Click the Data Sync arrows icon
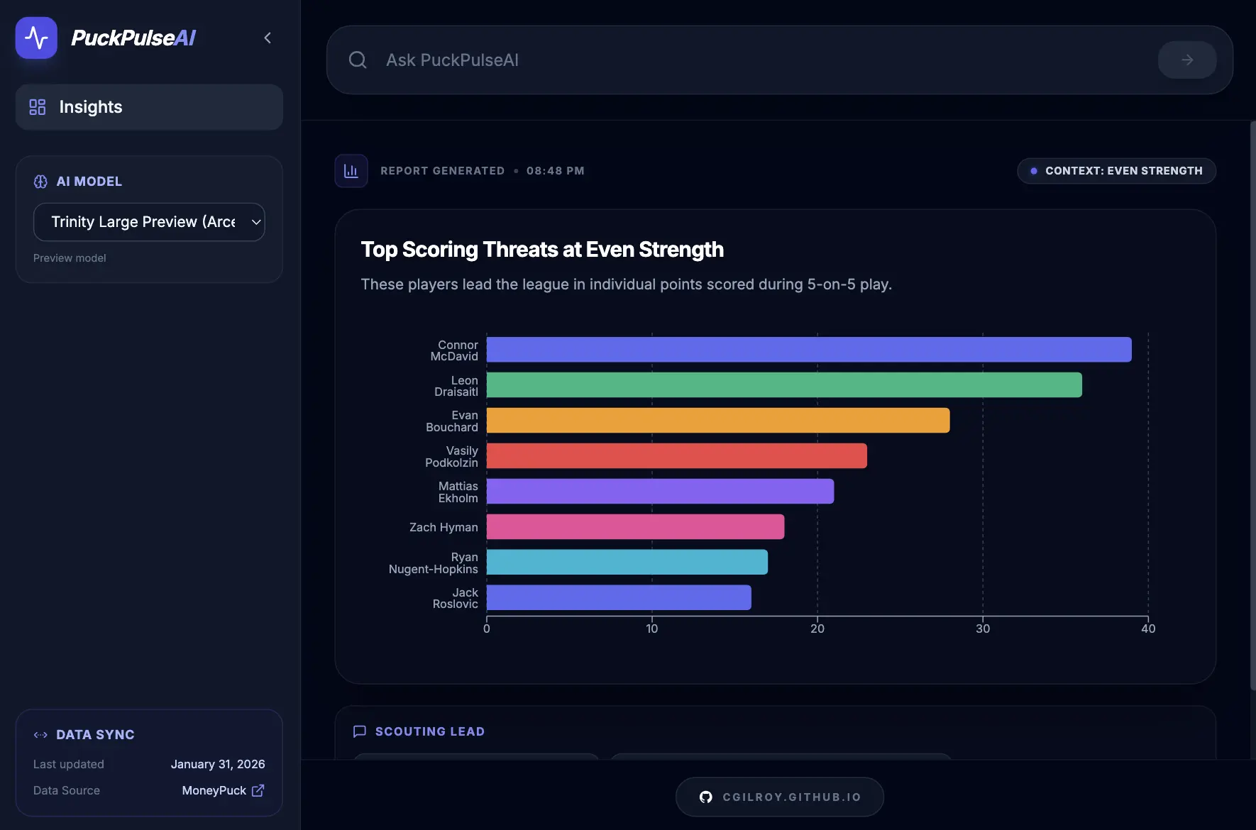This screenshot has height=830, width=1256. [x=40, y=735]
